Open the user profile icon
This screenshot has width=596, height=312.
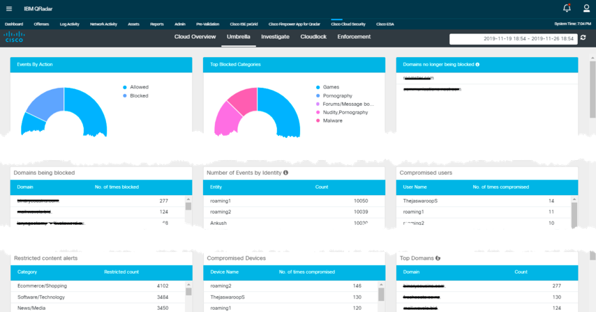pyautogui.click(x=586, y=8)
